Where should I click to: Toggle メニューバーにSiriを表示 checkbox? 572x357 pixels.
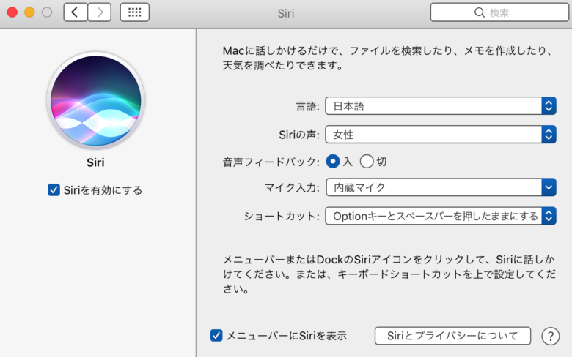click(216, 336)
